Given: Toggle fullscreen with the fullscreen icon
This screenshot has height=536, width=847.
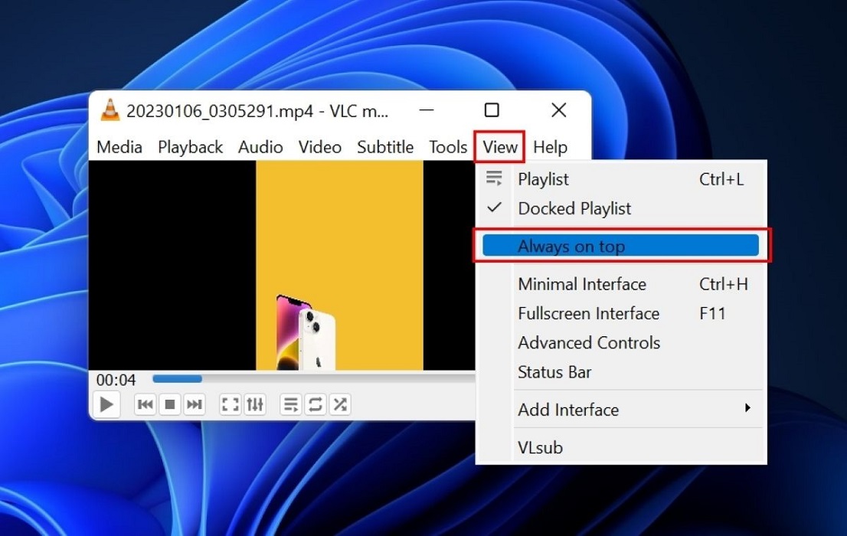Looking at the screenshot, I should click(229, 404).
